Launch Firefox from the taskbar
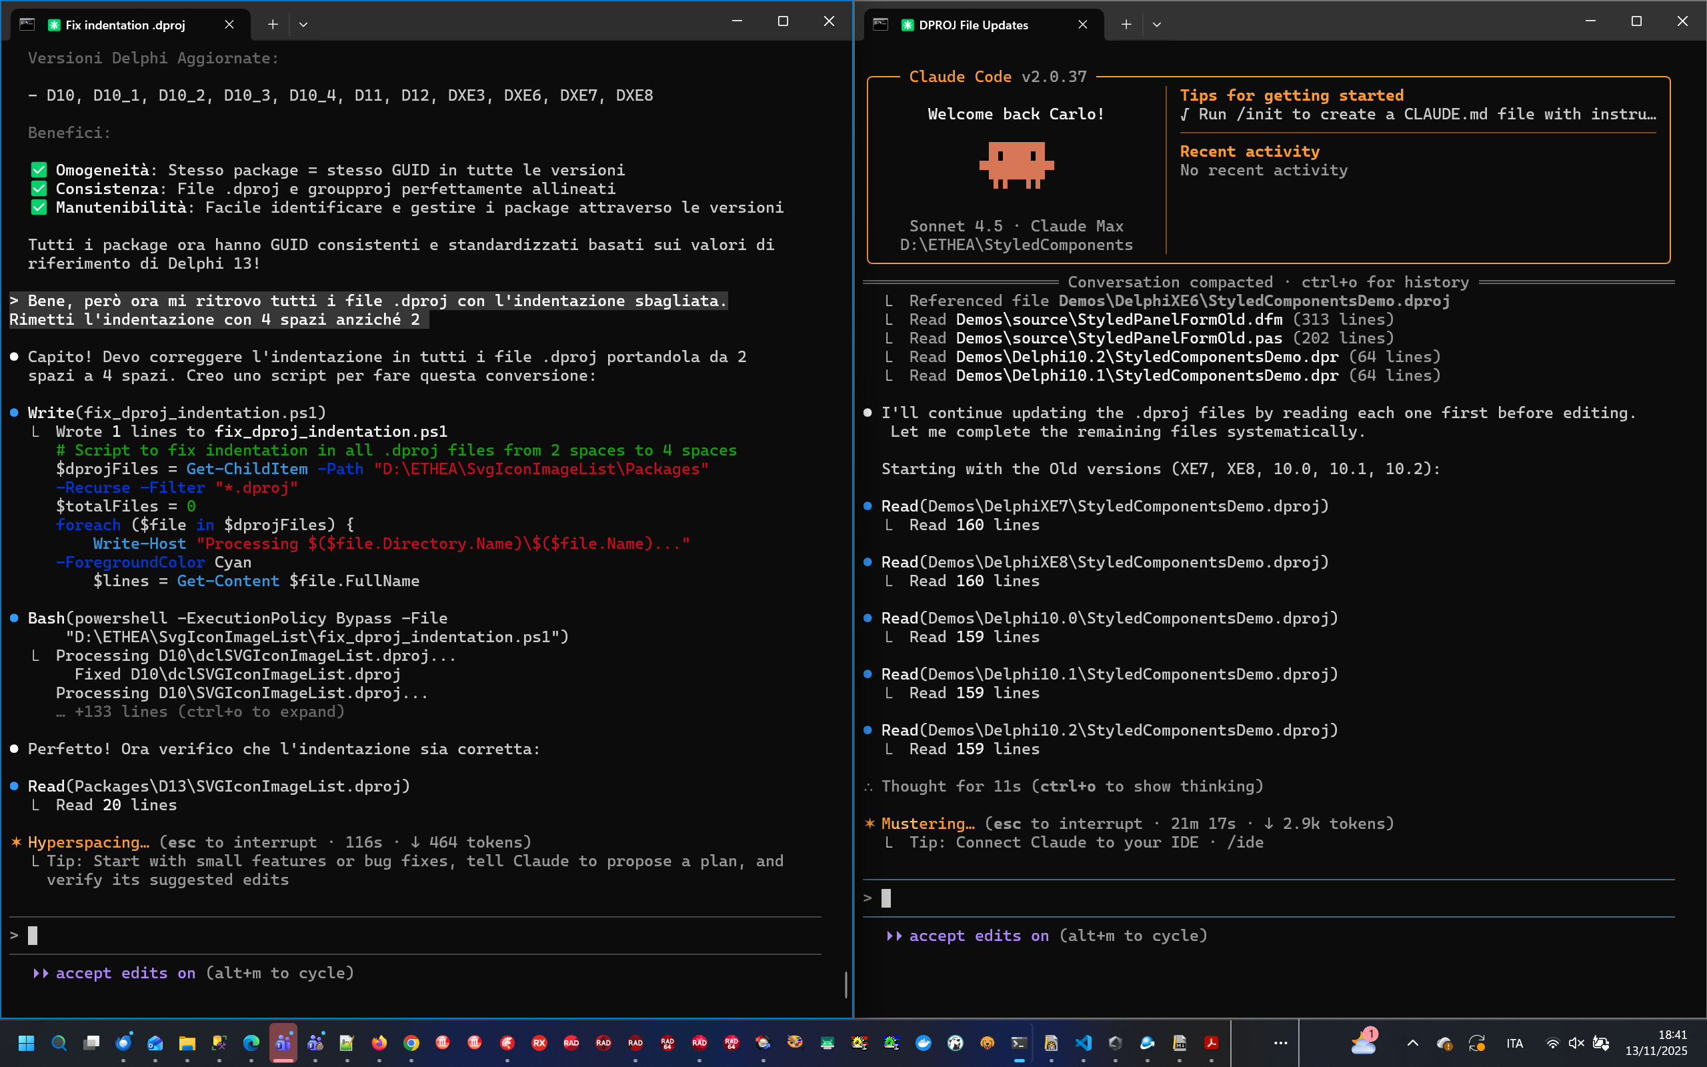The width and height of the screenshot is (1707, 1067). click(379, 1043)
